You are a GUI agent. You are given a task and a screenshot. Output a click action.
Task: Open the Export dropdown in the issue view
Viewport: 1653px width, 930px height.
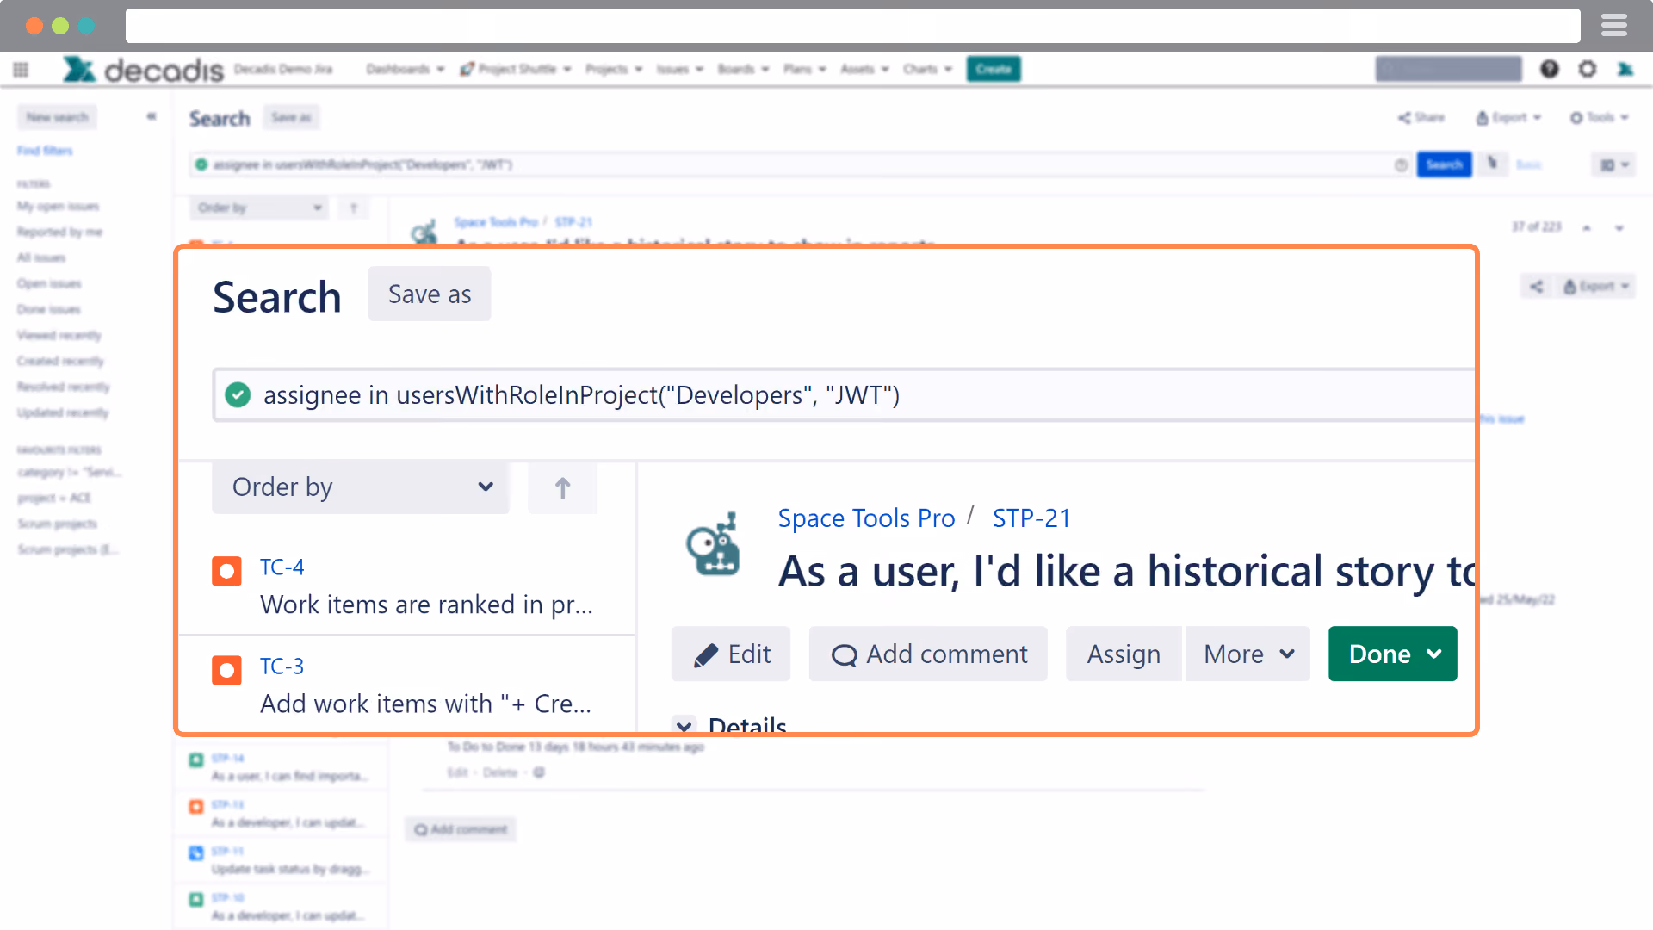[1596, 287]
